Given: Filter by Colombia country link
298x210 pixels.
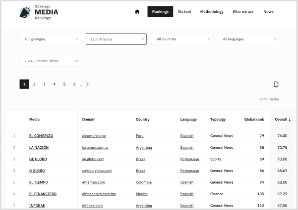Looking at the screenshot, I should click(x=144, y=182).
